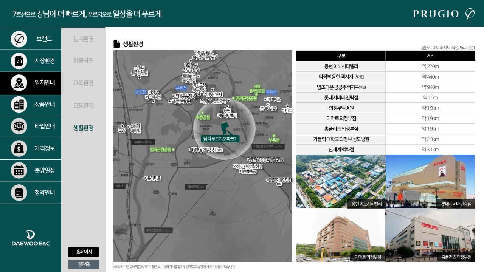The width and height of the screenshot is (484, 272).
Task: Click the 홈플러스 의정부점 table row label
Action: click(341, 129)
